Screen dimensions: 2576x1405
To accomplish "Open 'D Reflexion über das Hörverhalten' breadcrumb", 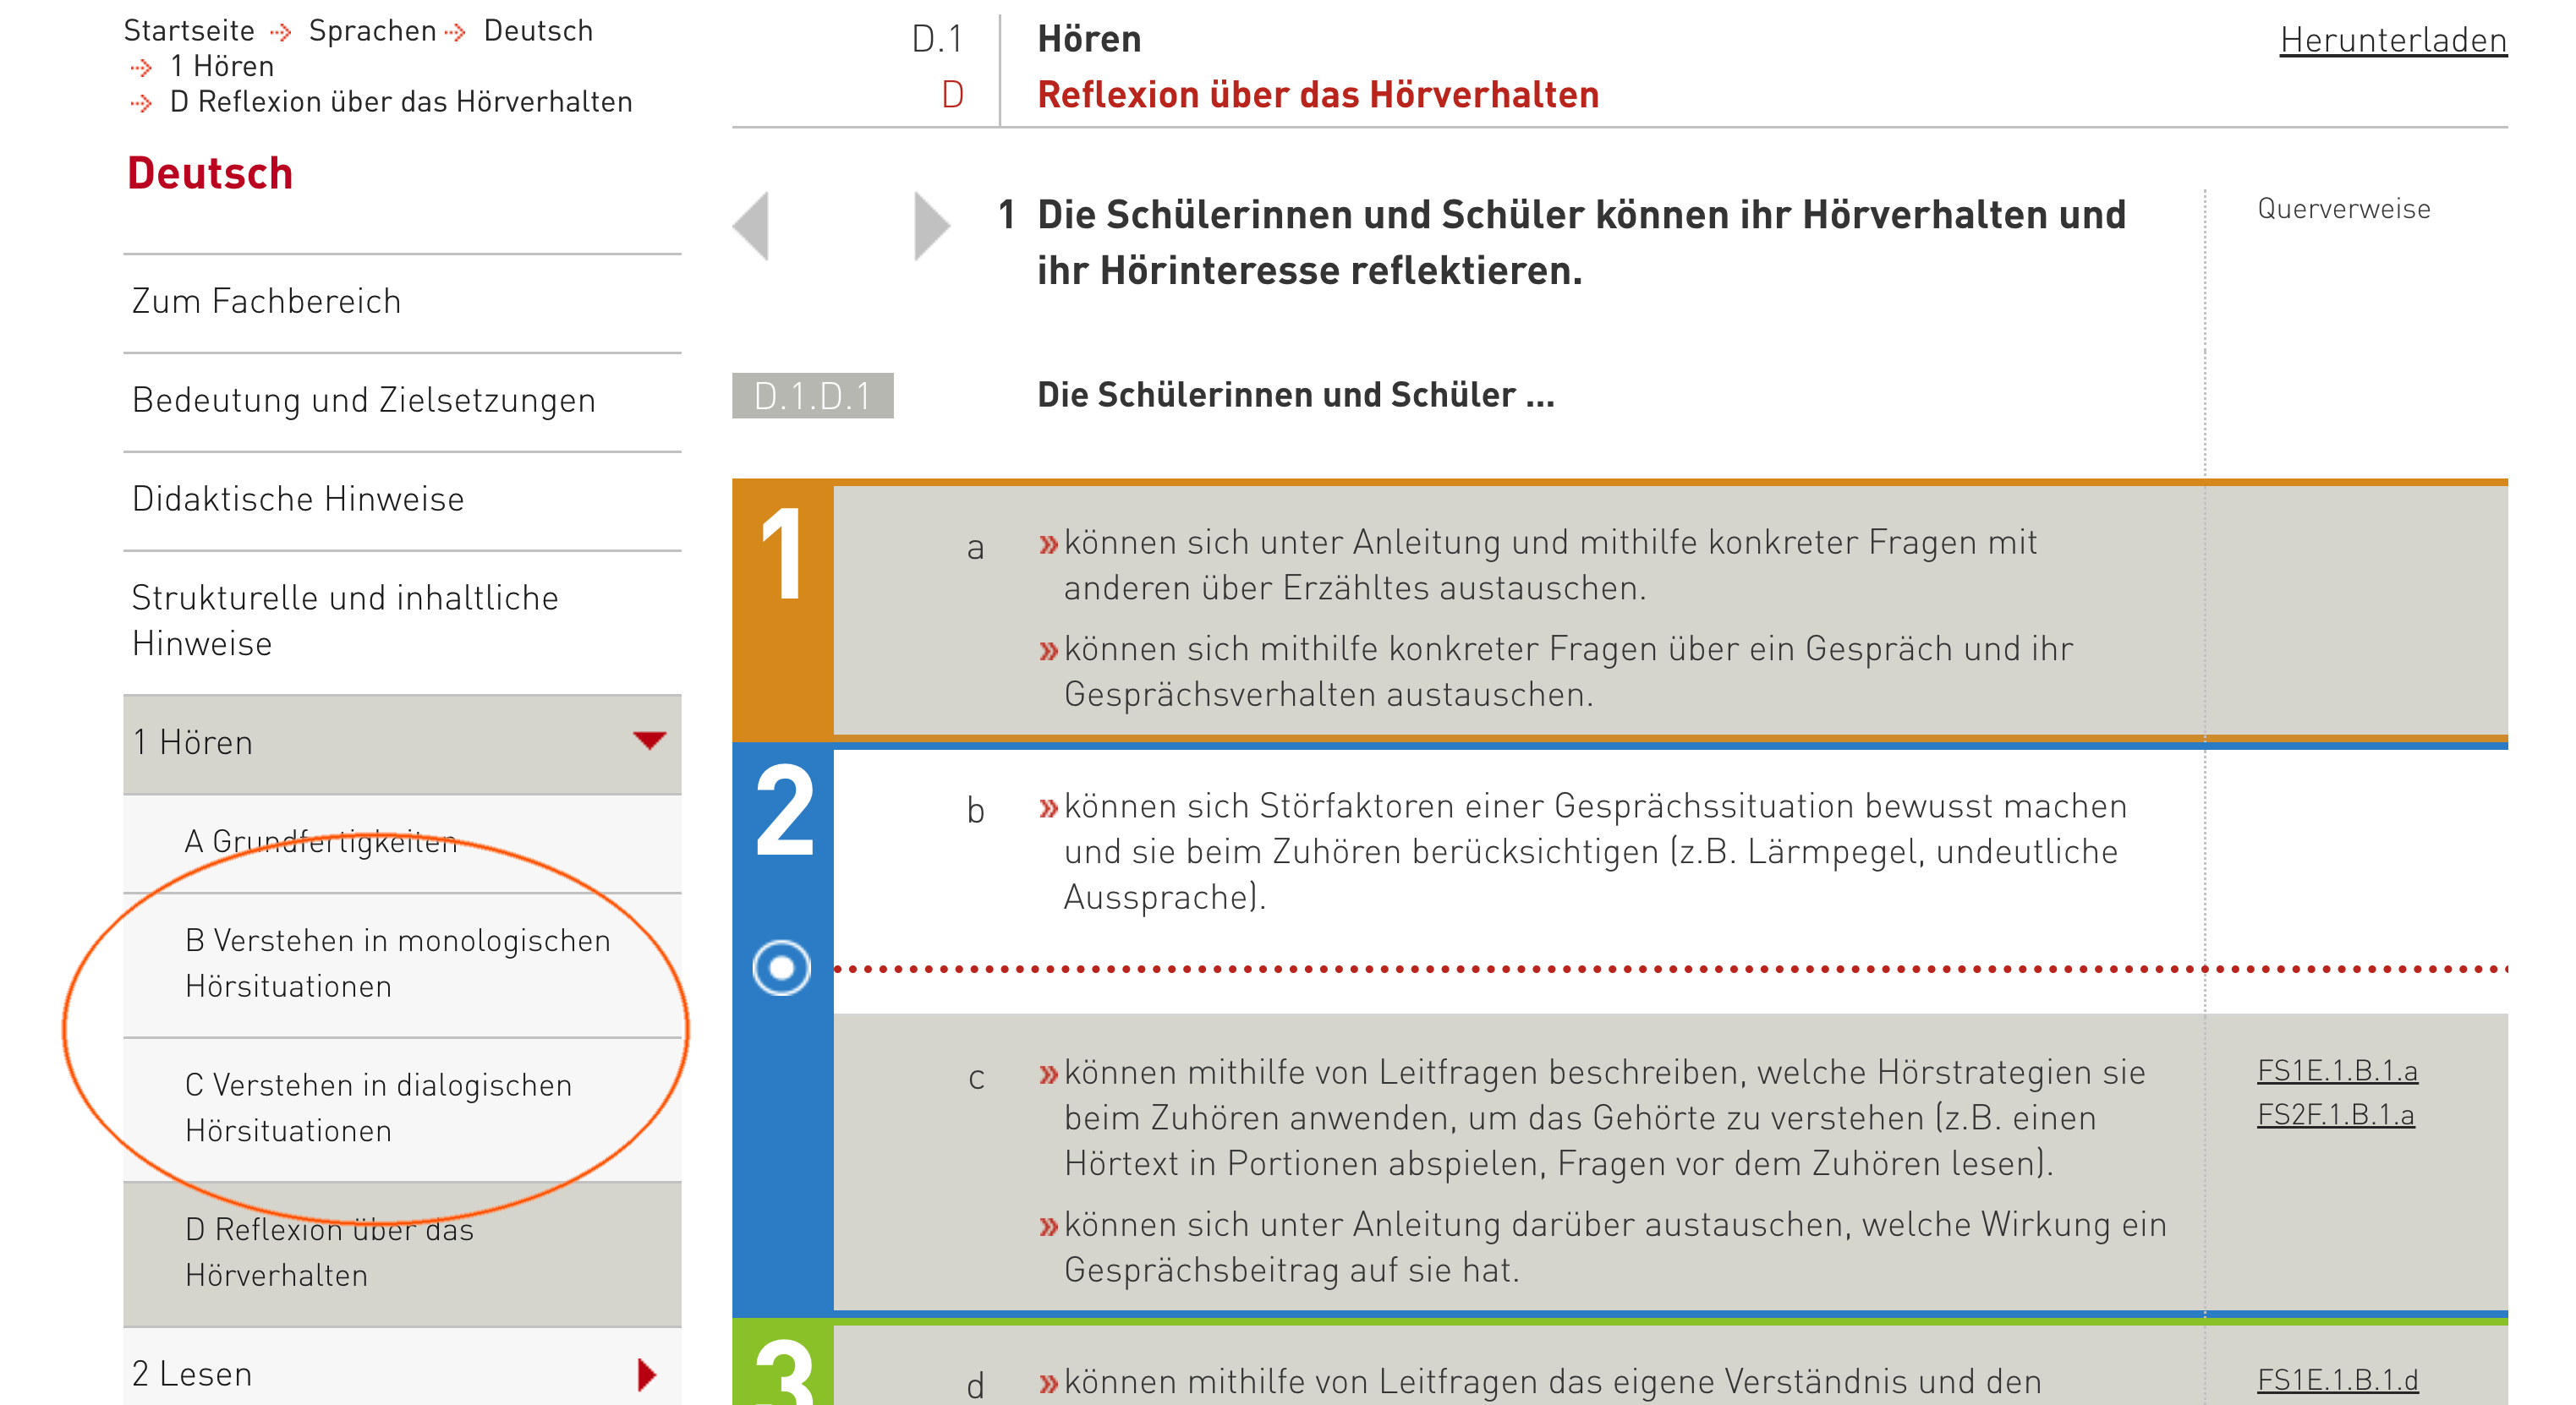I will [401, 102].
